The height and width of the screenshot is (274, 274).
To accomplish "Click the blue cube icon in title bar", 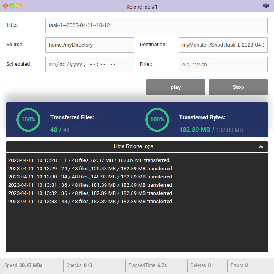I will [266, 6].
